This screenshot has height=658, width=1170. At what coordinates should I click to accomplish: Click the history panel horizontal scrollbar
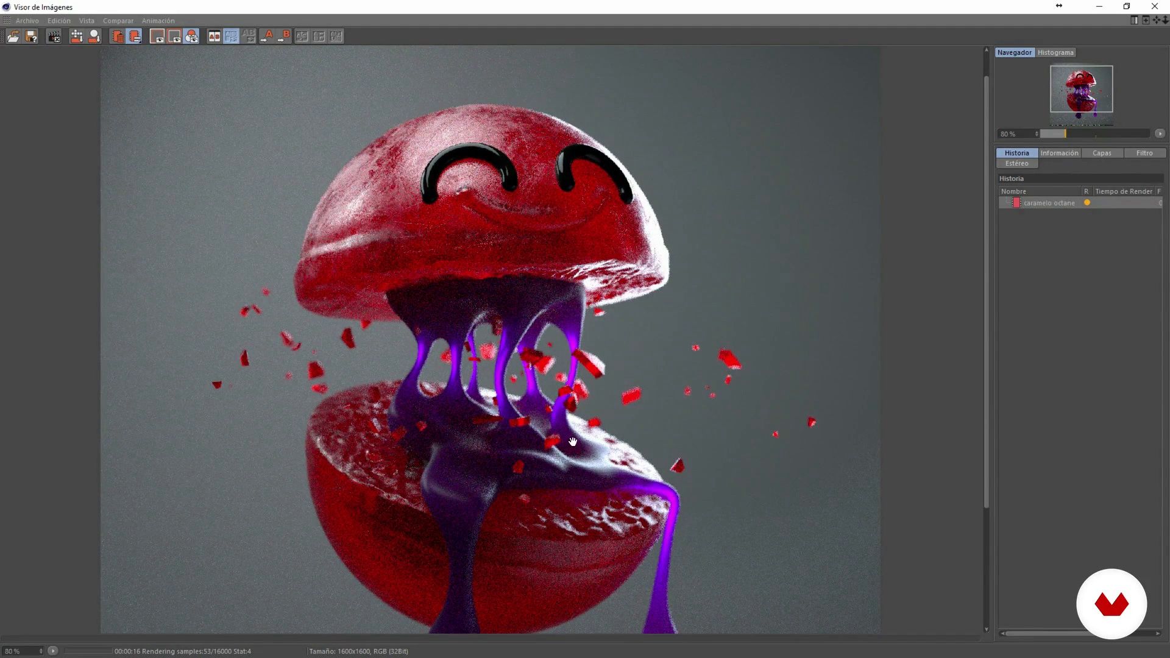(1080, 634)
